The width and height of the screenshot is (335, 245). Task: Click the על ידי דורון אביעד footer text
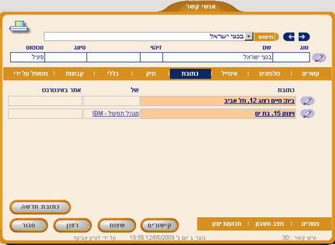pos(95,237)
